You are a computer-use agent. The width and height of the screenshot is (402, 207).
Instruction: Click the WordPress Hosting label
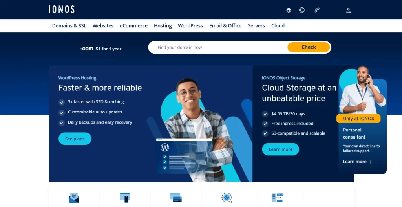[x=77, y=78]
